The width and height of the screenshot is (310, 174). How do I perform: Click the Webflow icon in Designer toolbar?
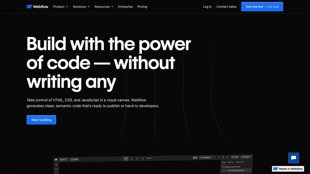[x=56, y=159]
